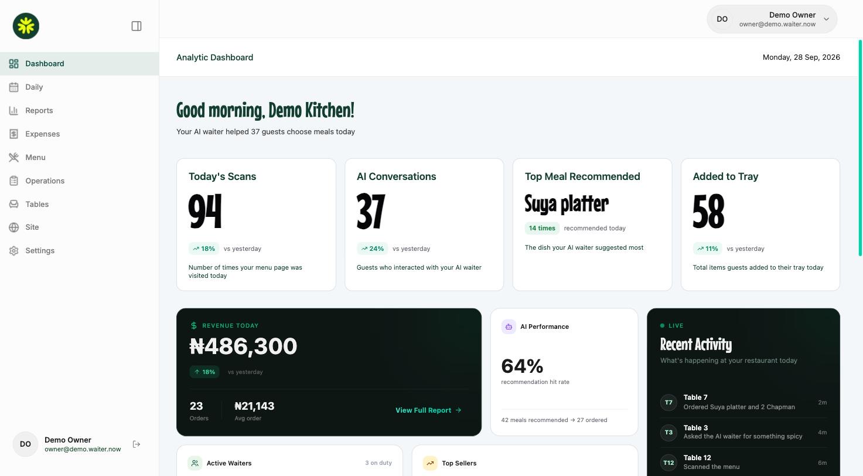Viewport: 863px width, 476px height.
Task: Go to the Expenses section
Action: pyautogui.click(x=80, y=134)
